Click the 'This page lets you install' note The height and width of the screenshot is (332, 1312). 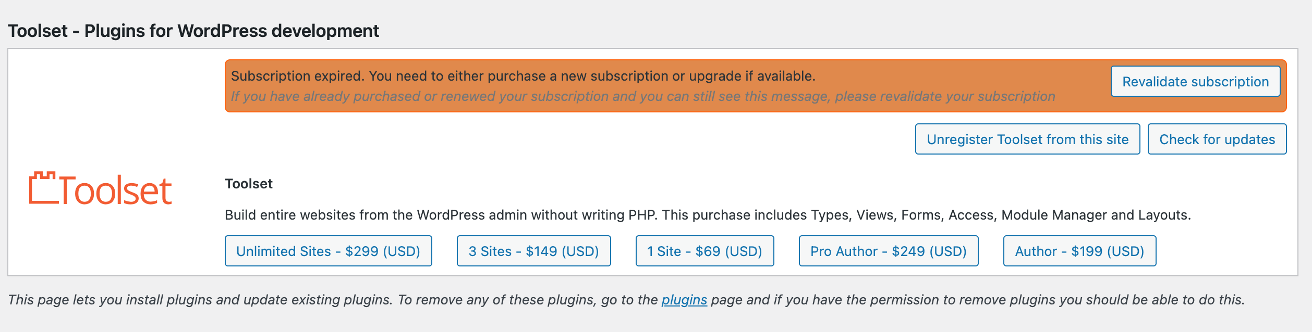coord(200,300)
